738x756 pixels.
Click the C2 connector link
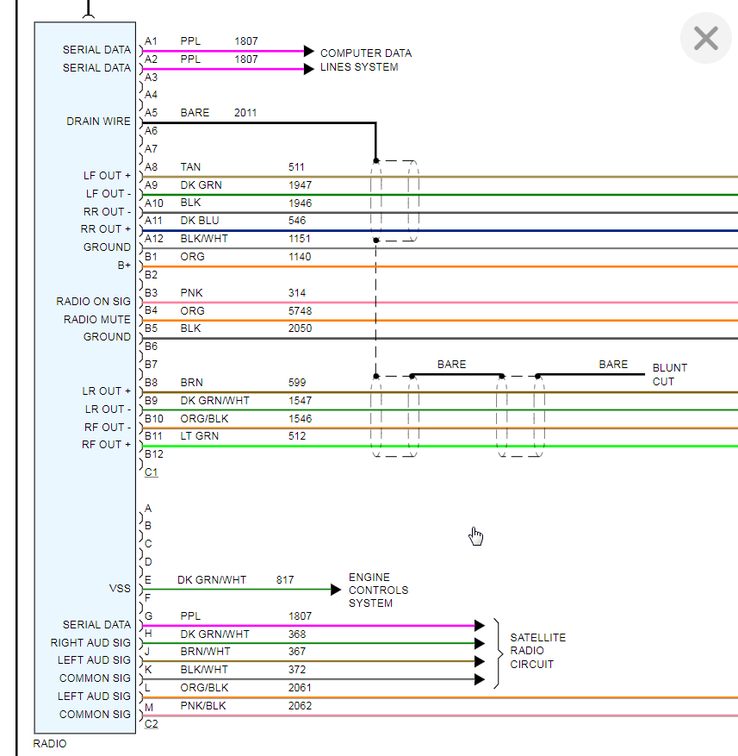152,724
